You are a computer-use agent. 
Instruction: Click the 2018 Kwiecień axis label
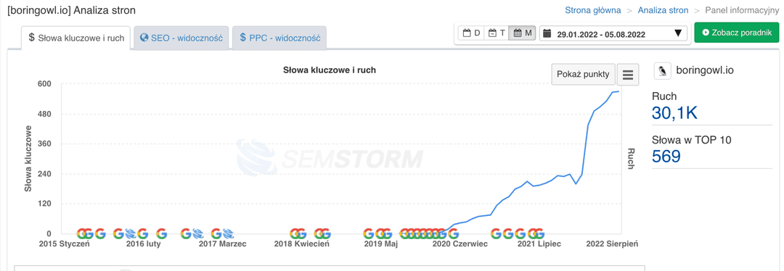tap(301, 244)
